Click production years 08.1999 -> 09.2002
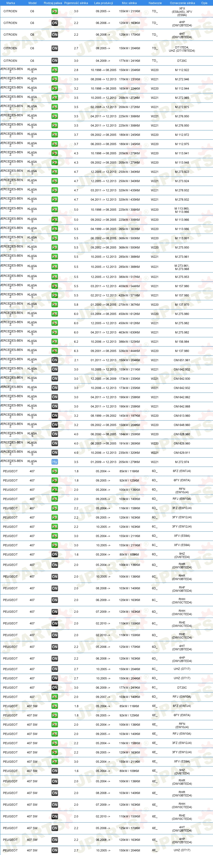 (103, 416)
